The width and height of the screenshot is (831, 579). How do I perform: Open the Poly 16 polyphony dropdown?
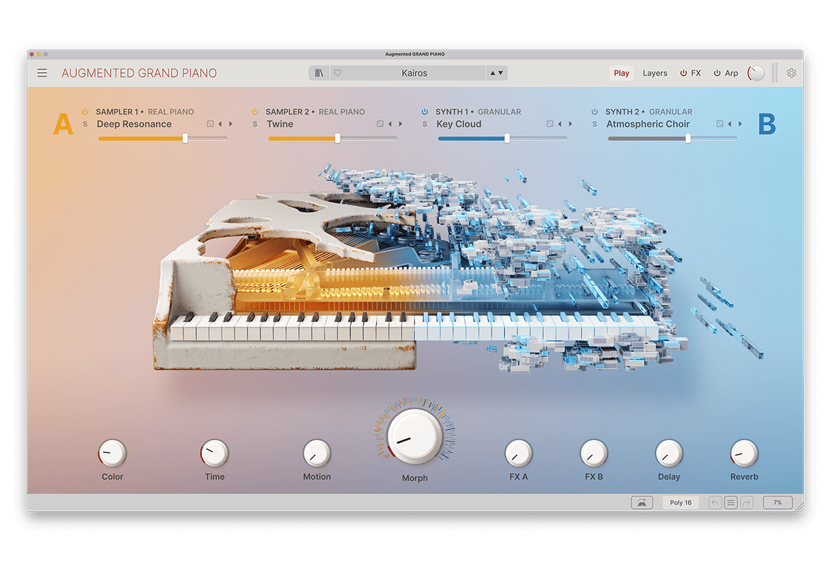pos(680,503)
